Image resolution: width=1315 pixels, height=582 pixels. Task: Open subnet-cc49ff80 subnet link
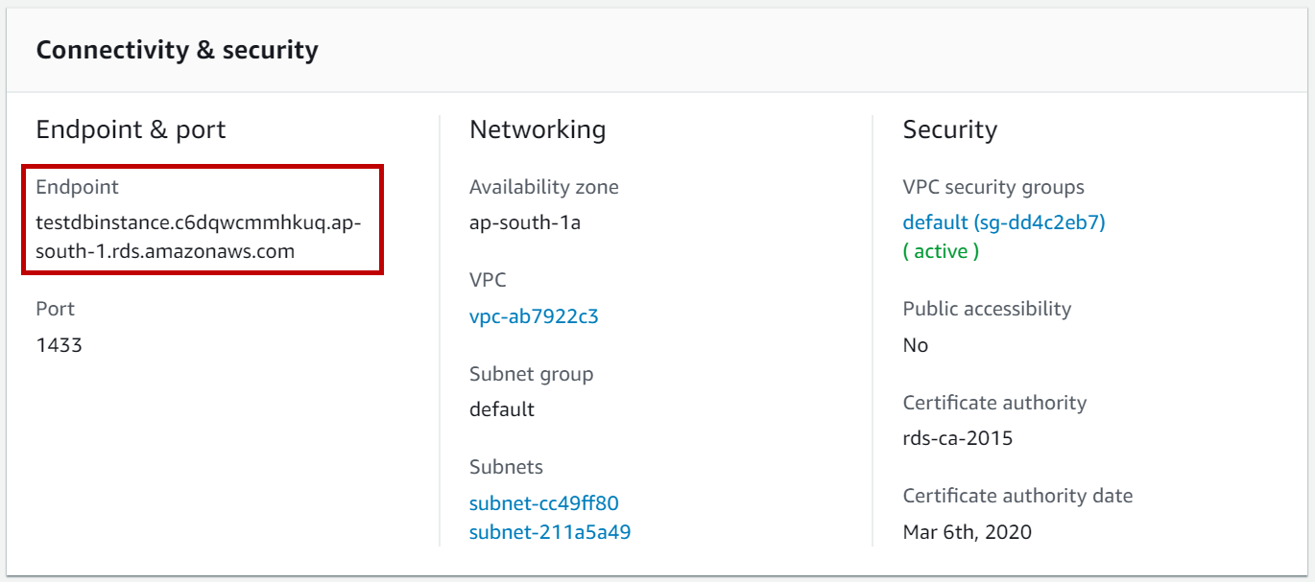click(543, 503)
